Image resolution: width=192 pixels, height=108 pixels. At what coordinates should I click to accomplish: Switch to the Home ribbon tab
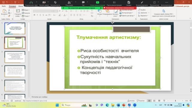pos(12,6)
